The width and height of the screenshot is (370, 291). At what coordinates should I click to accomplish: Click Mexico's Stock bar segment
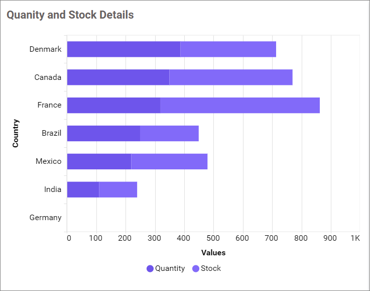pyautogui.click(x=169, y=161)
